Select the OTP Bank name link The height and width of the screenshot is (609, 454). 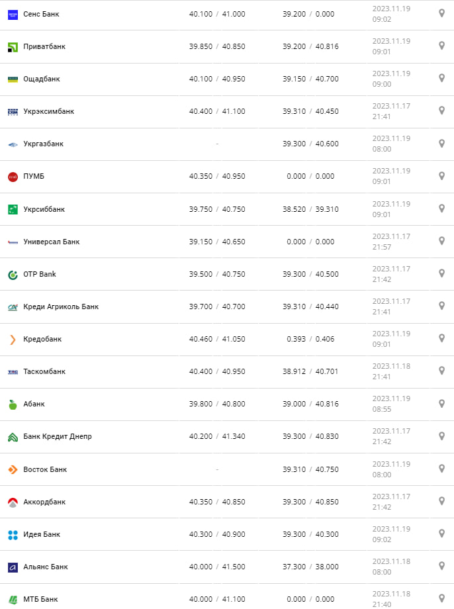click(x=40, y=274)
